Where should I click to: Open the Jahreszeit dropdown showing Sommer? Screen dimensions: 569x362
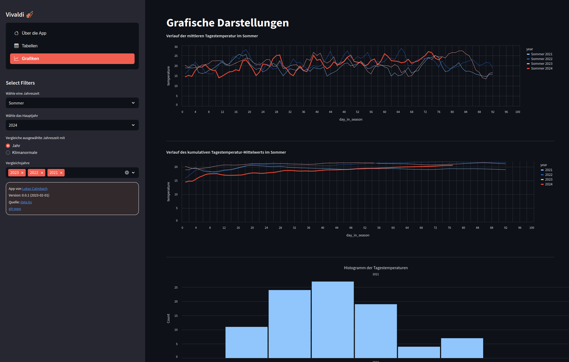[x=72, y=103]
